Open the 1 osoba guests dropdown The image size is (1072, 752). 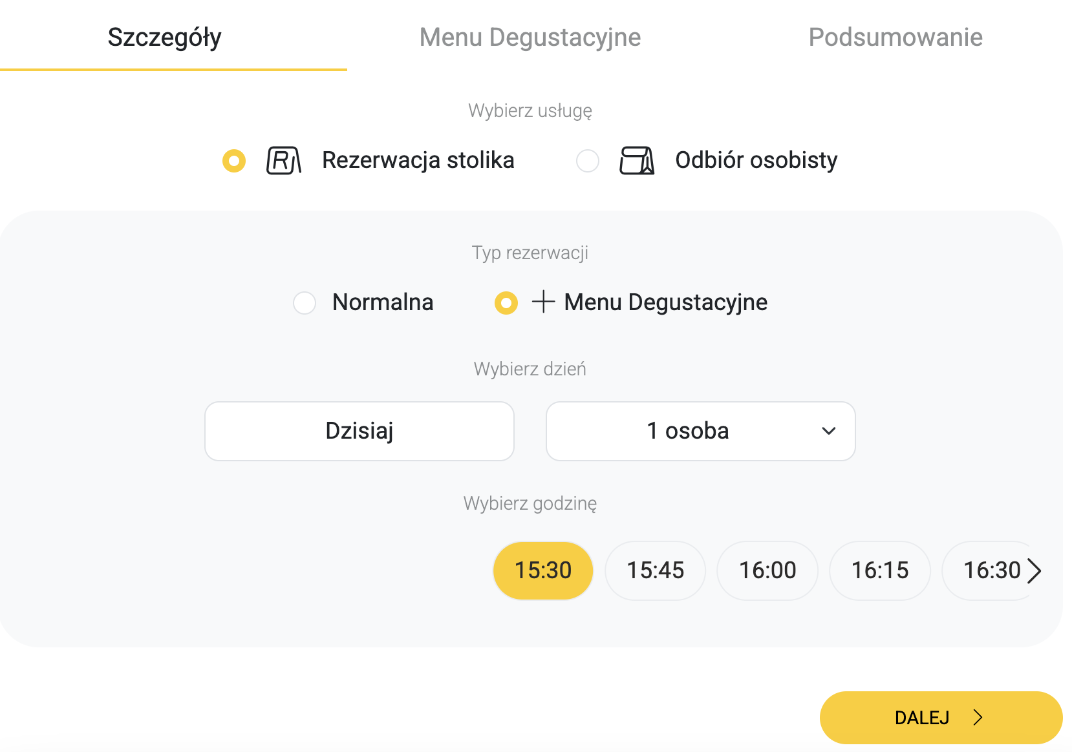(687, 431)
